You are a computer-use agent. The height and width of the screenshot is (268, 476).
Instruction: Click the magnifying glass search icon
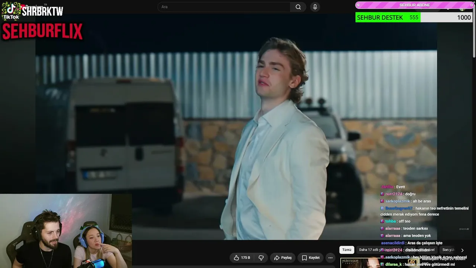(x=298, y=7)
